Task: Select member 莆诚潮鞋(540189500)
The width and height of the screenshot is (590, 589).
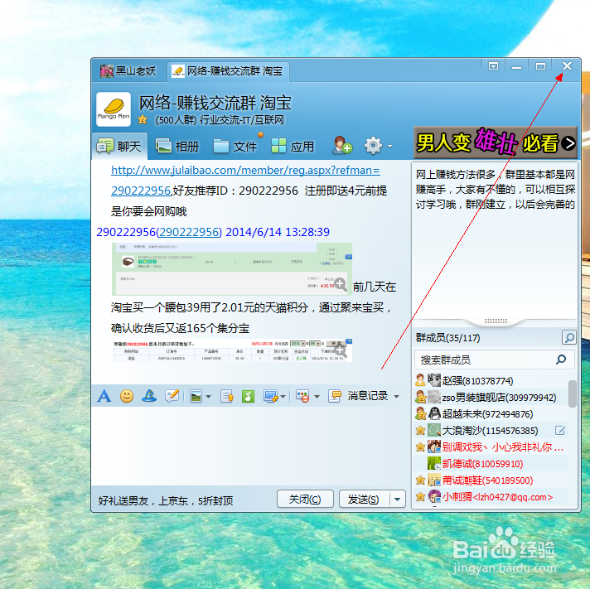Action: tap(491, 480)
